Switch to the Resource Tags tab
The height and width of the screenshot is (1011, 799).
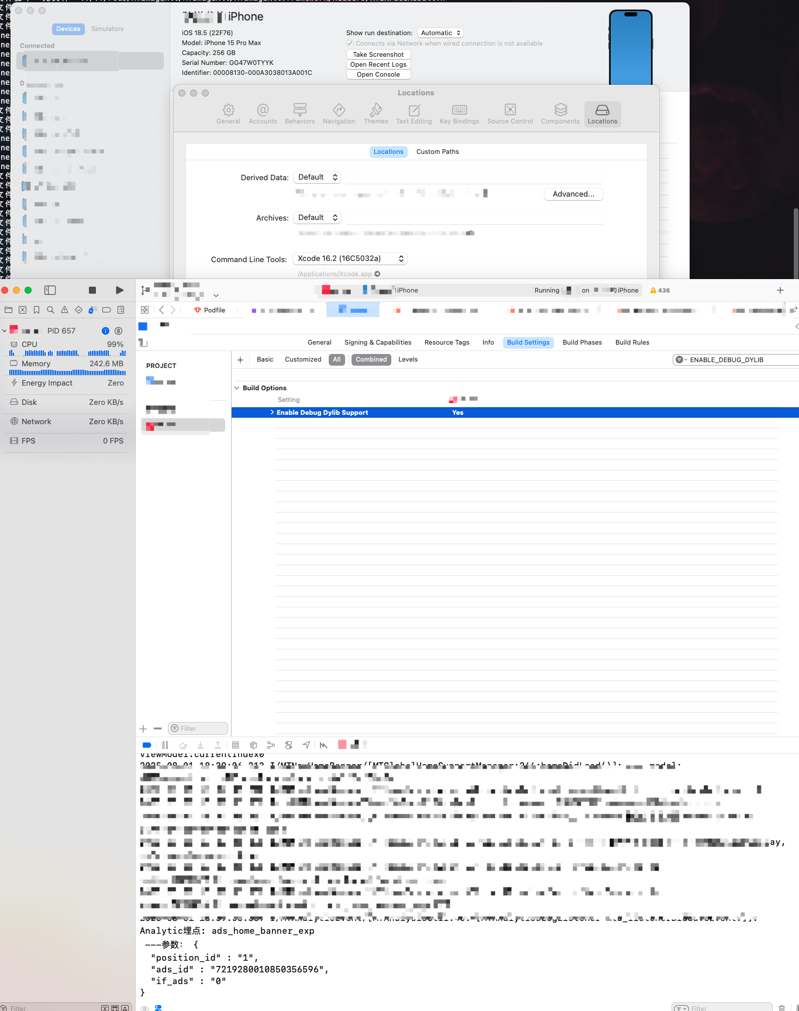pyautogui.click(x=447, y=343)
